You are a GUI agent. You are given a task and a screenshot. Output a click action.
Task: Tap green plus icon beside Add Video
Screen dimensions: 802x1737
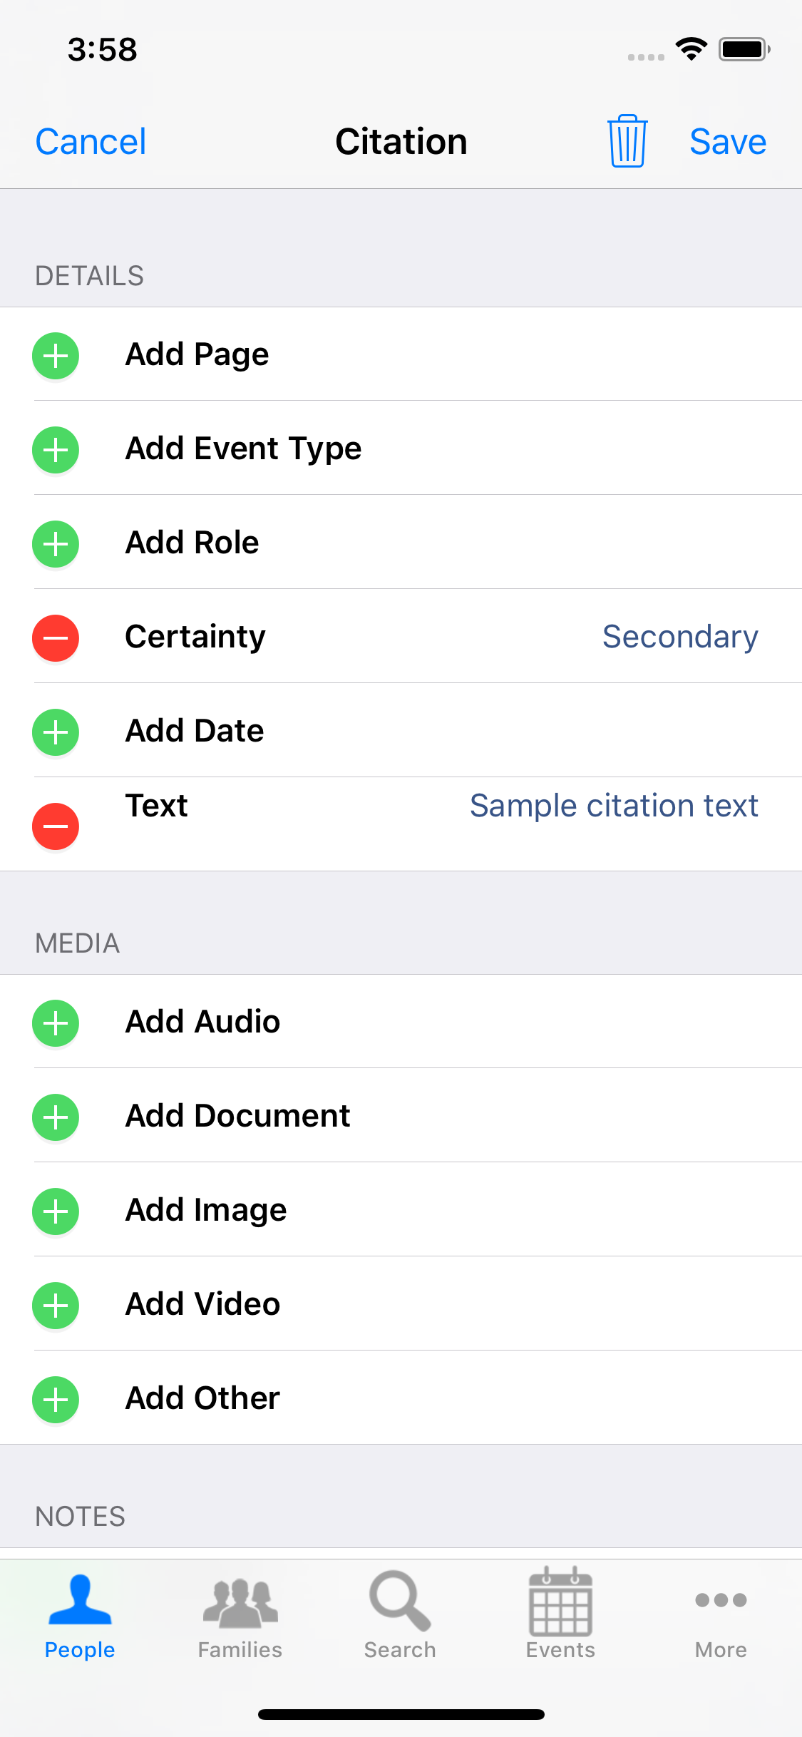pyautogui.click(x=56, y=1306)
